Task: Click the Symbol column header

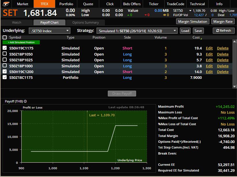Action: coord(15,37)
